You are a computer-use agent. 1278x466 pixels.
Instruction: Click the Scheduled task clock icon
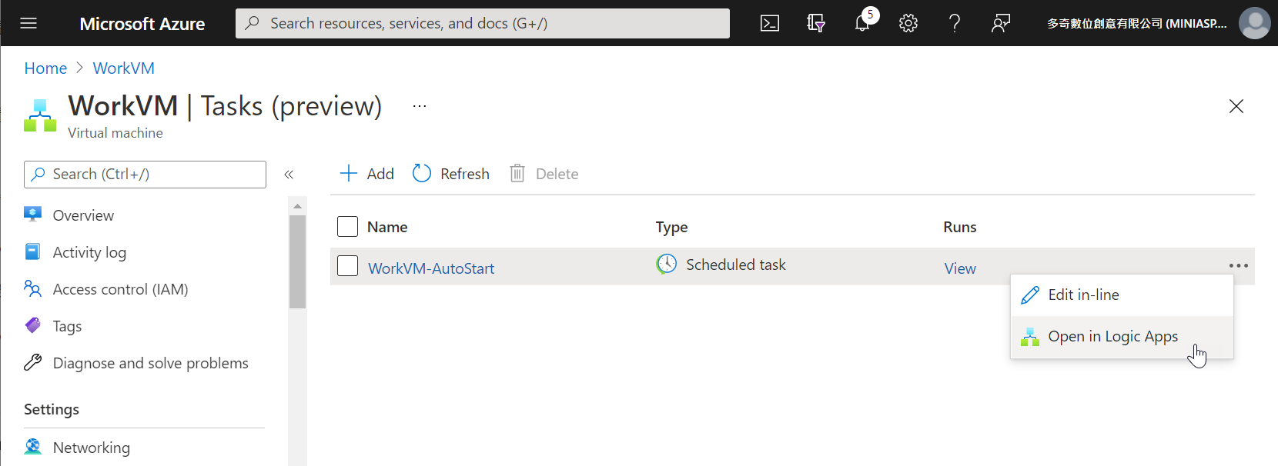point(667,265)
